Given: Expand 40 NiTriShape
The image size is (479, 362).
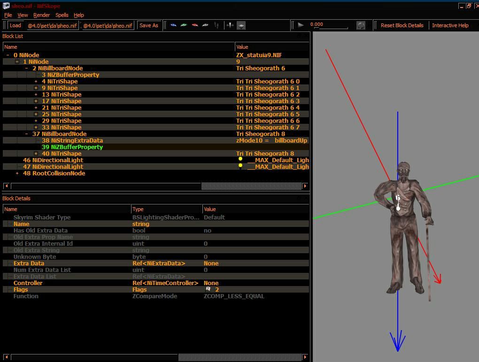Looking at the screenshot, I should tap(36, 153).
